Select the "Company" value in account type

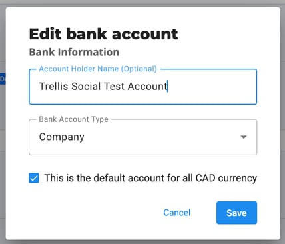click(62, 137)
